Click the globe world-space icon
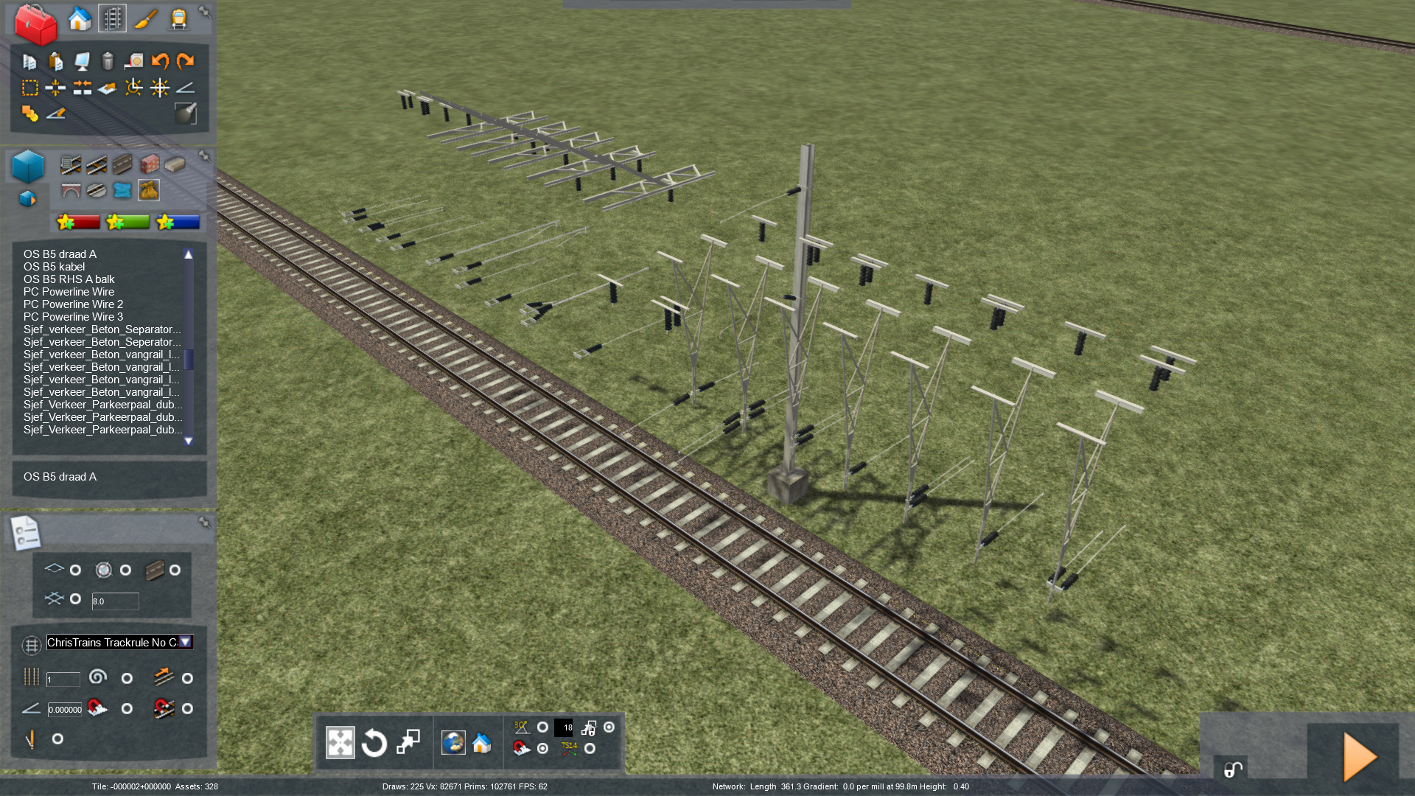 (x=453, y=743)
